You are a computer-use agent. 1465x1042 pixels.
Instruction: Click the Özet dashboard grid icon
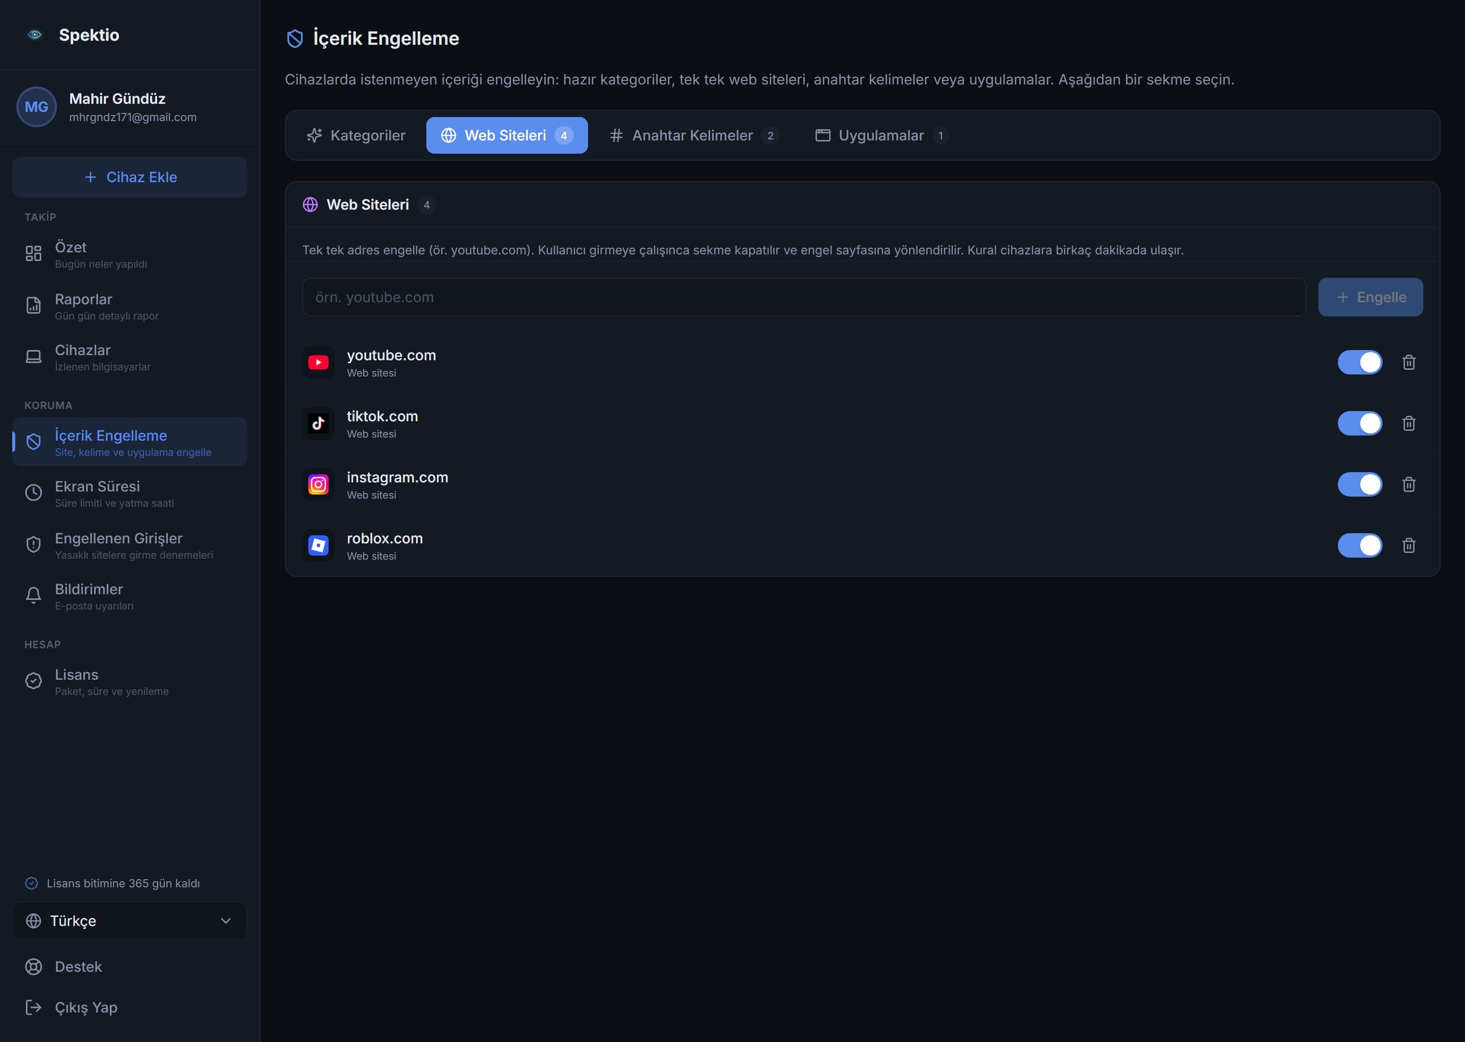coord(34,253)
